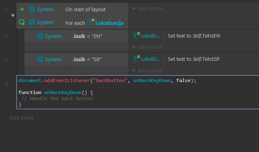Click inside the script at onBackKeyDown function line
Image resolution: width=259 pixels, height=152 pixels.
pyautogui.click(x=55, y=92)
